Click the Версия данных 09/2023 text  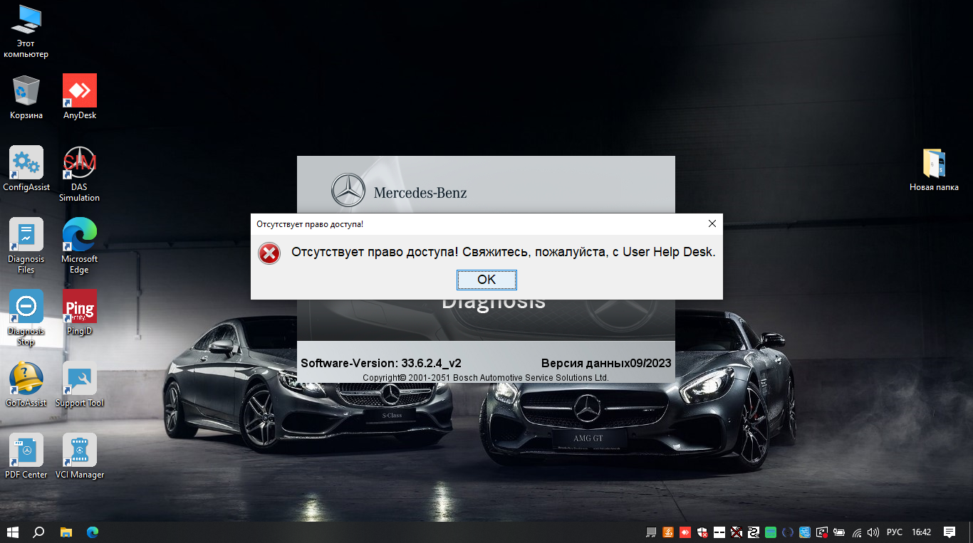606,363
